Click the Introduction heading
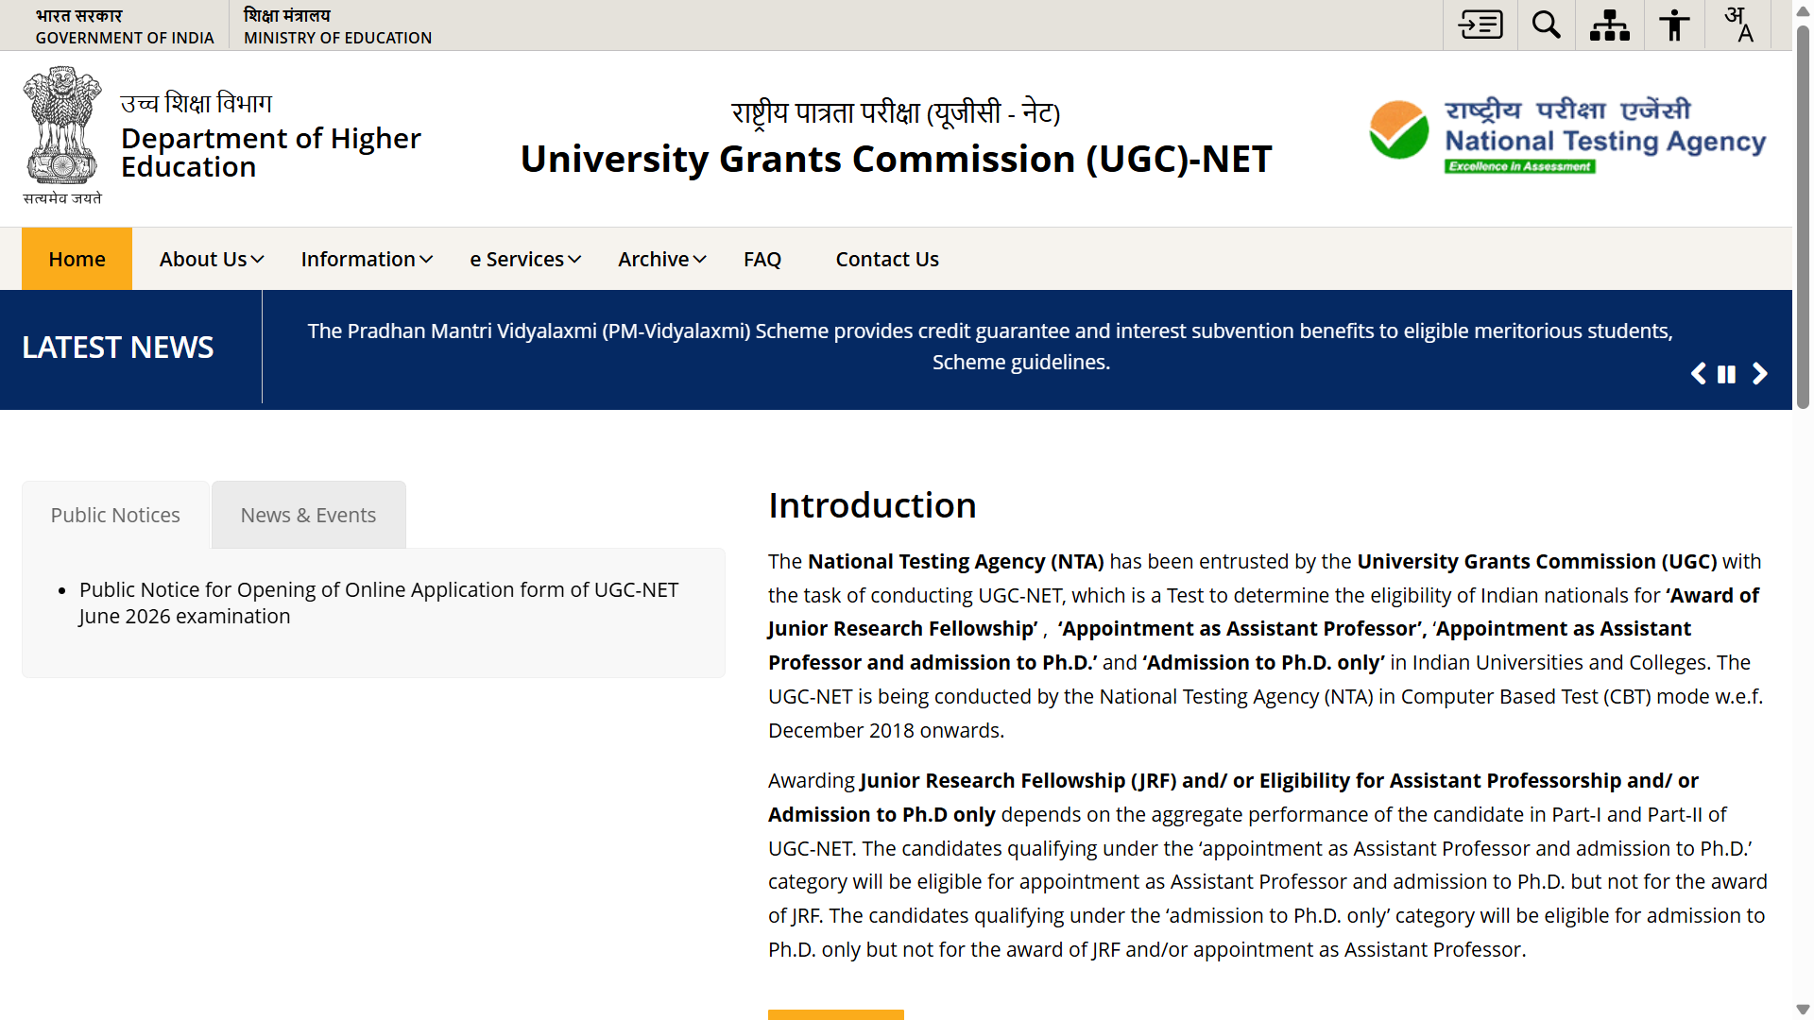The image size is (1814, 1020). pyautogui.click(x=872, y=505)
